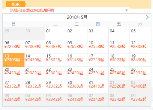This screenshot has height=110, width=153.
Task: Select May 11 priced ¥2542起
Action: click(119, 47)
